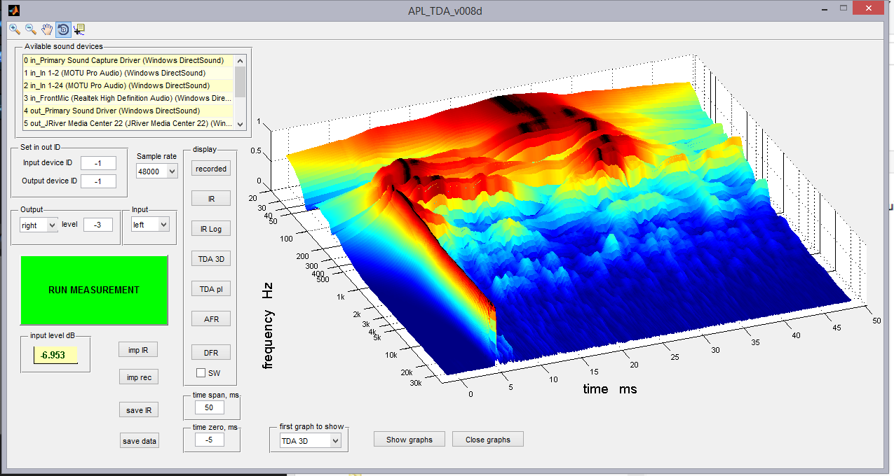
Task: Display the IR graph
Action: pos(211,199)
